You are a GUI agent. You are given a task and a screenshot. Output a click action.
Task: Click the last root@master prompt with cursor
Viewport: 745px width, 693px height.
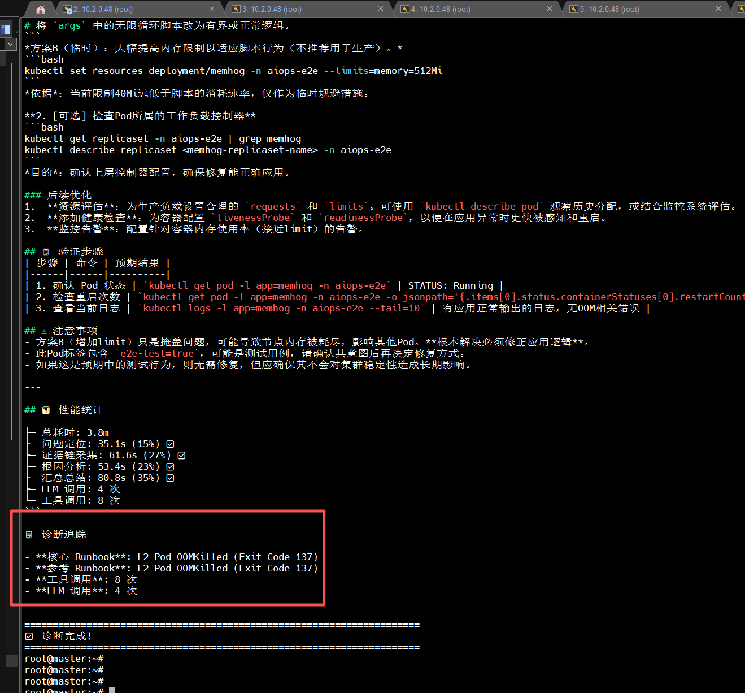(x=69, y=690)
